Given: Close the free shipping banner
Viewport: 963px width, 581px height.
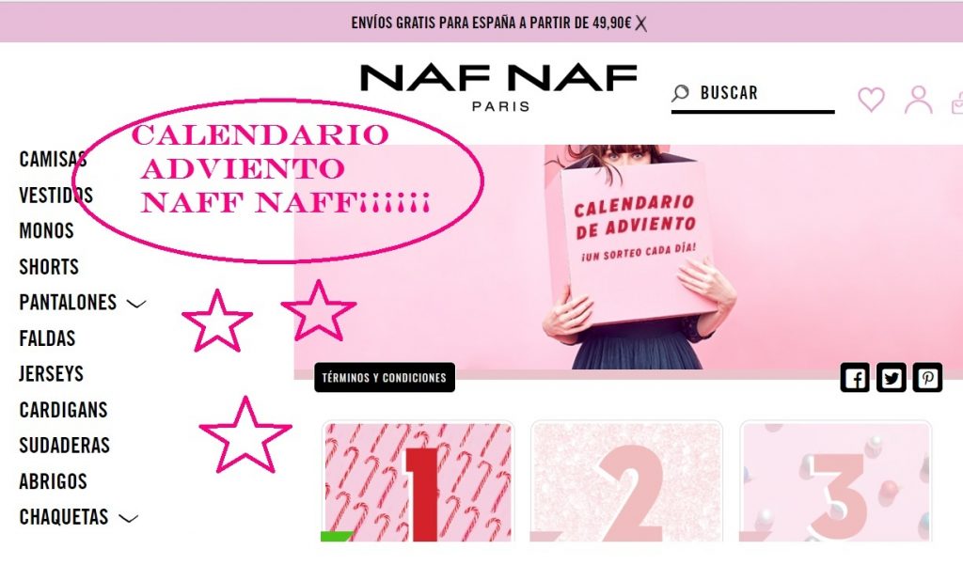Looking at the screenshot, I should coord(641,24).
